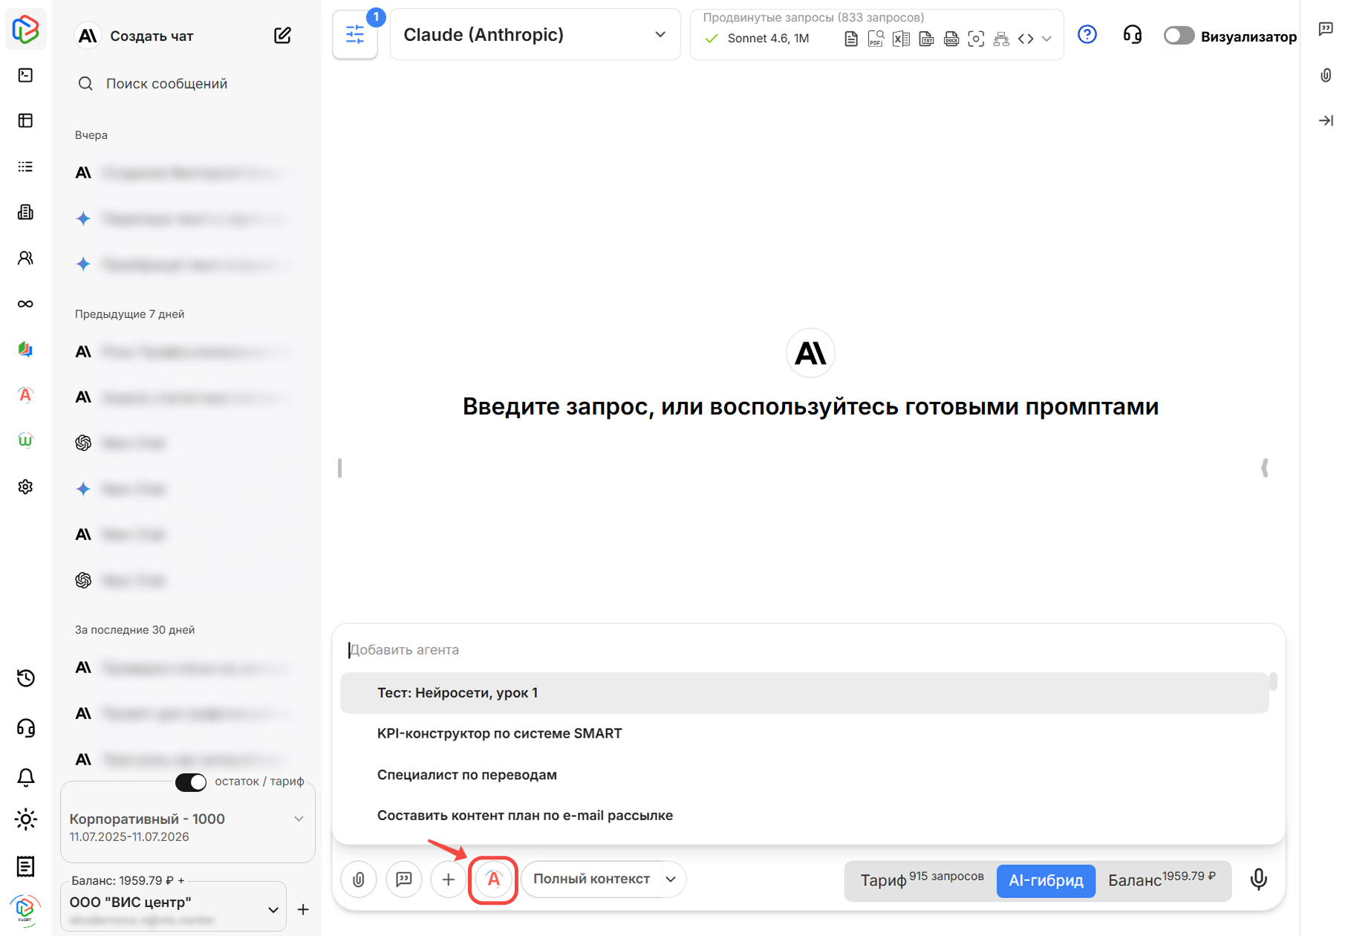Click the notifications bell in sidebar
Screen dimensions: 1351x936
click(25, 777)
